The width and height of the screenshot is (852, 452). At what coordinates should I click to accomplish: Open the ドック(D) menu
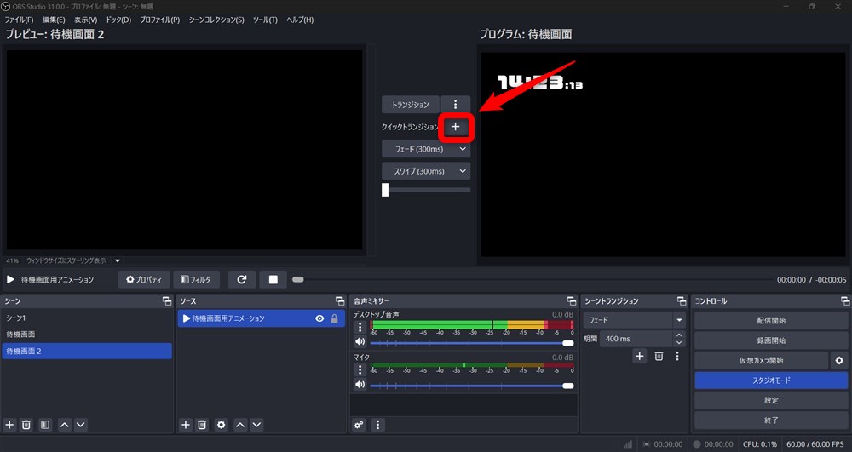(x=118, y=20)
